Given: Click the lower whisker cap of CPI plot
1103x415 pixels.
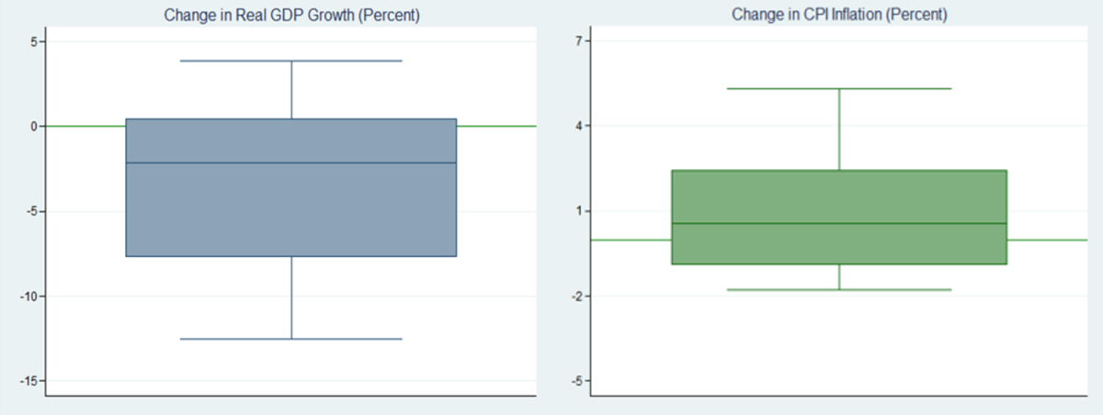Looking at the screenshot, I should point(839,289).
